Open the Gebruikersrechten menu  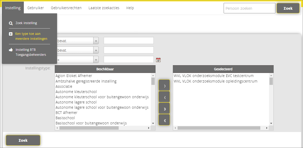(66, 8)
